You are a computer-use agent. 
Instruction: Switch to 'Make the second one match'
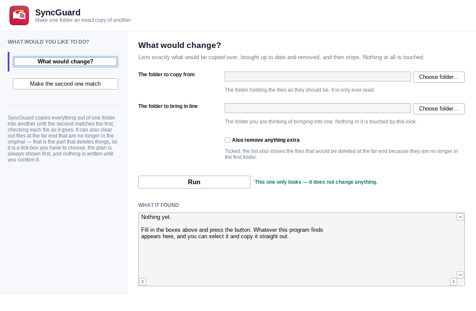click(65, 84)
